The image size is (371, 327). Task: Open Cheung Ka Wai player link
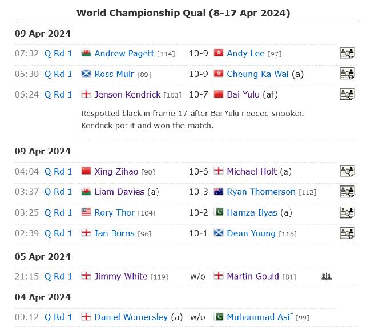(257, 74)
